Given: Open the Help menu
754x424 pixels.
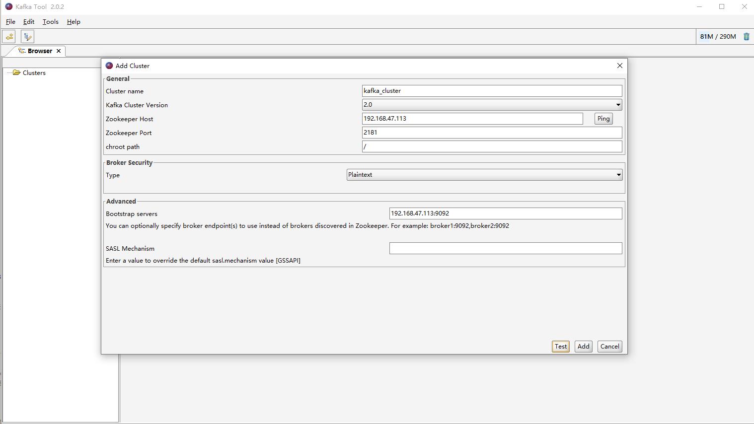Looking at the screenshot, I should tap(74, 22).
